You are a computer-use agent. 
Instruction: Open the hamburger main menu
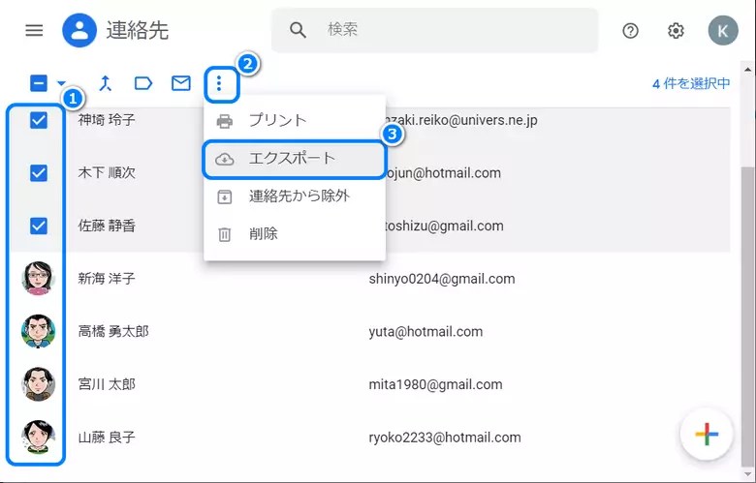[x=34, y=30]
